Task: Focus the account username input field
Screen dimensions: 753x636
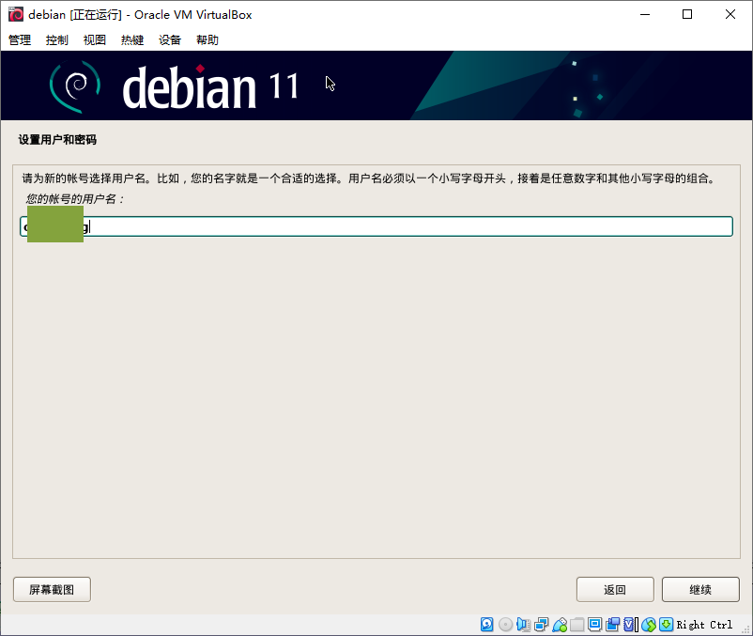Action: (x=376, y=226)
